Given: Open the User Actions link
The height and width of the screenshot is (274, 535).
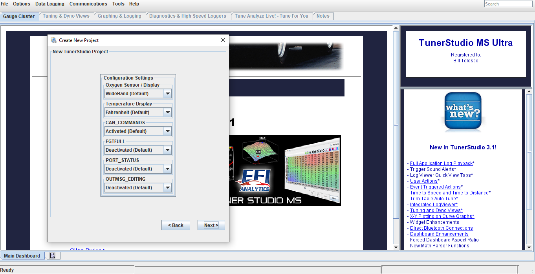Looking at the screenshot, I should point(425,181).
